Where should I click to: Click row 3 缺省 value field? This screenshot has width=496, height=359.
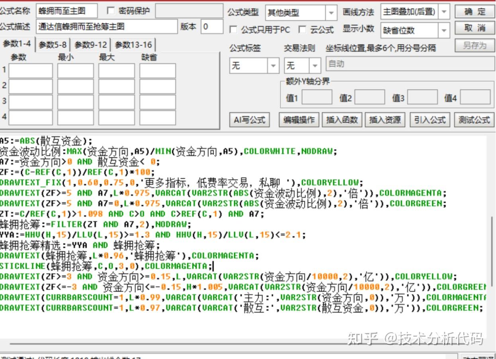pyautogui.click(x=158, y=102)
